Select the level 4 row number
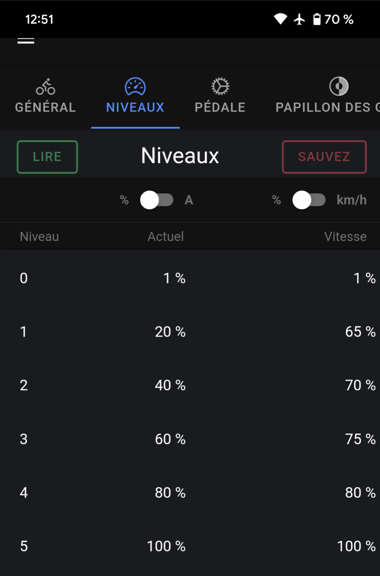The height and width of the screenshot is (576, 380). click(24, 493)
